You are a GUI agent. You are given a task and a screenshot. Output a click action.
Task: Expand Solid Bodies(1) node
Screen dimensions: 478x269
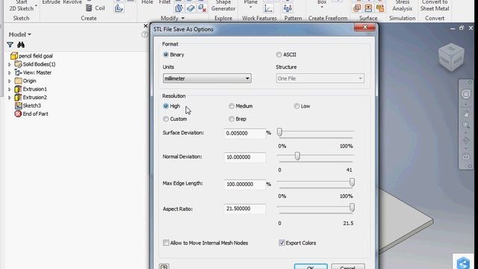point(10,64)
